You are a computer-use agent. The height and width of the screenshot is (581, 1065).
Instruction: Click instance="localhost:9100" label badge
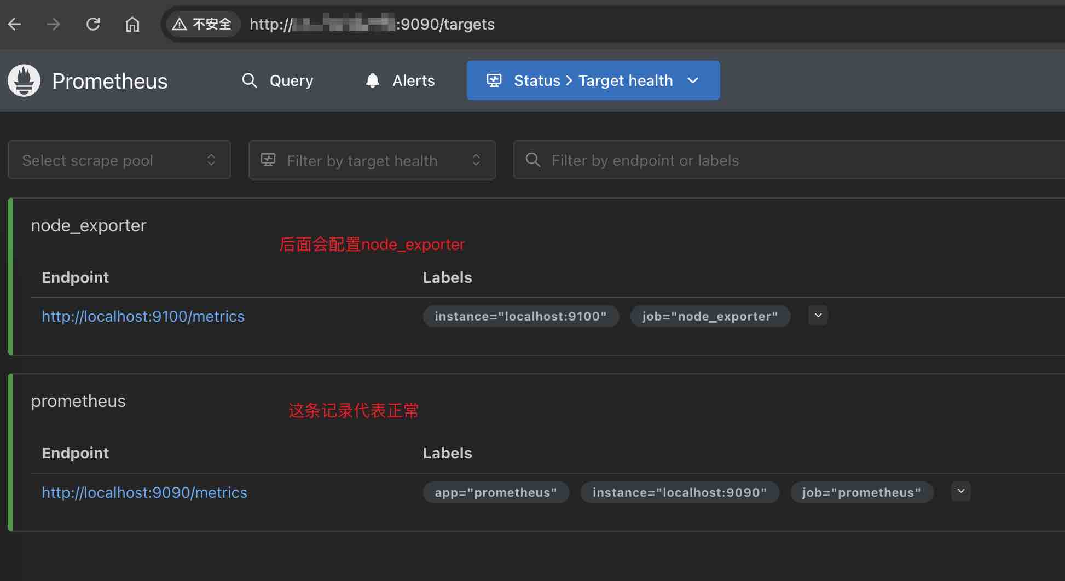pos(521,316)
